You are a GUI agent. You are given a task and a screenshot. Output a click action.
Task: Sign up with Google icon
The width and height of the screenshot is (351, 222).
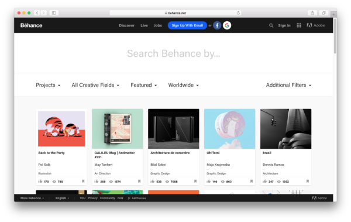(227, 25)
